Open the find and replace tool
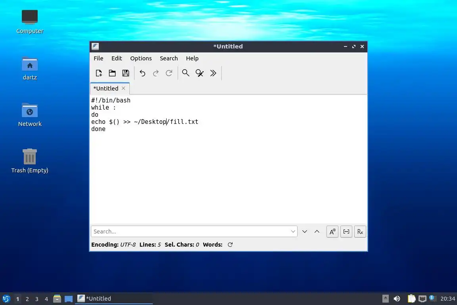The width and height of the screenshot is (457, 305). [x=200, y=73]
